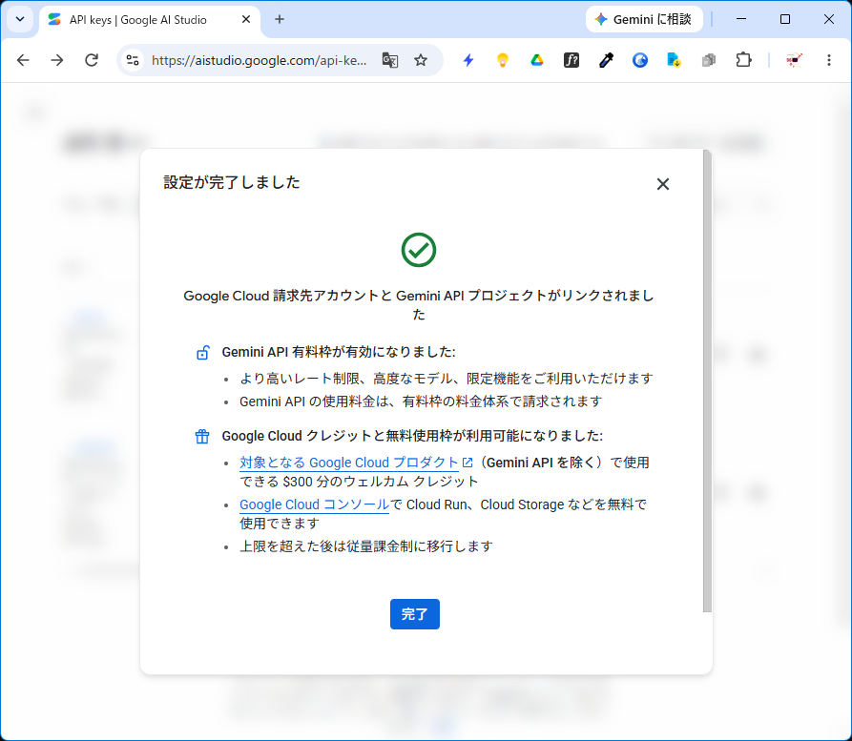The width and height of the screenshot is (852, 741).
Task: Click the text 上限を超えた後は従量課金制に移行します
Action: pyautogui.click(x=366, y=546)
